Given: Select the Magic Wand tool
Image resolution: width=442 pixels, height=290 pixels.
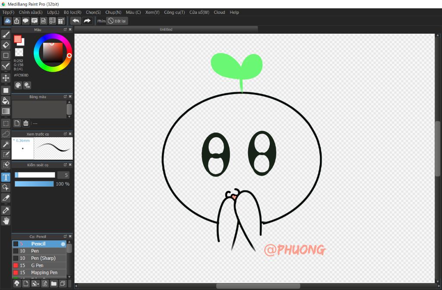Looking at the screenshot, I should pyautogui.click(x=6, y=144).
